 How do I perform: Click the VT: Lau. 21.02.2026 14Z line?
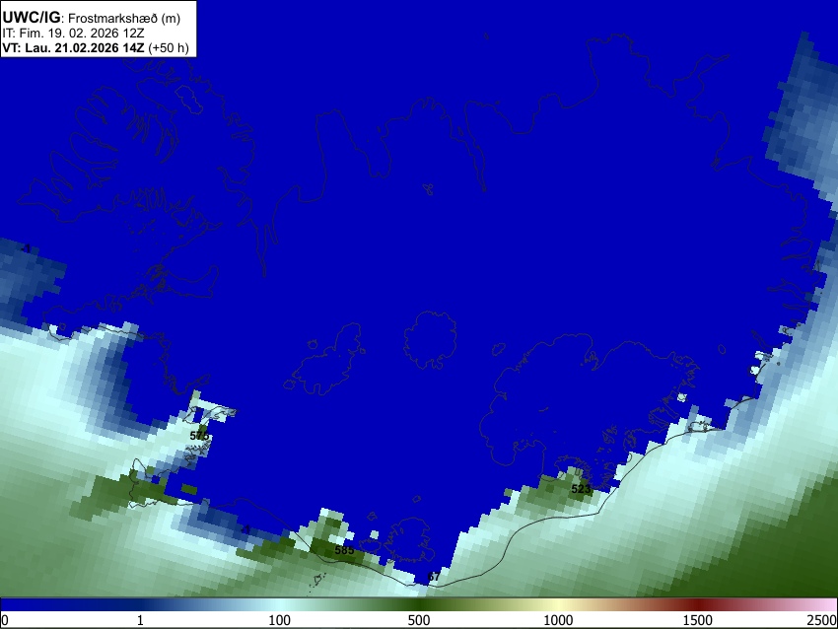[96, 47]
